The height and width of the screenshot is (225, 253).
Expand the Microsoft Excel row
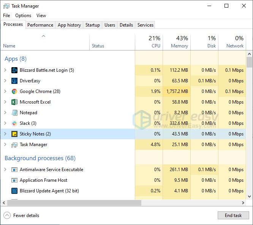coord(5,102)
